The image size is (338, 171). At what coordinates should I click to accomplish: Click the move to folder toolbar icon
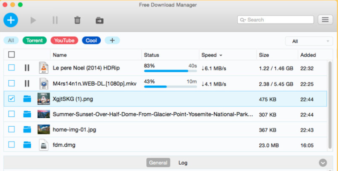(x=99, y=20)
